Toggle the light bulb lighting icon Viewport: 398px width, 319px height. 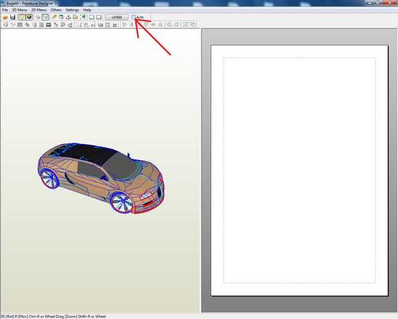22,17
